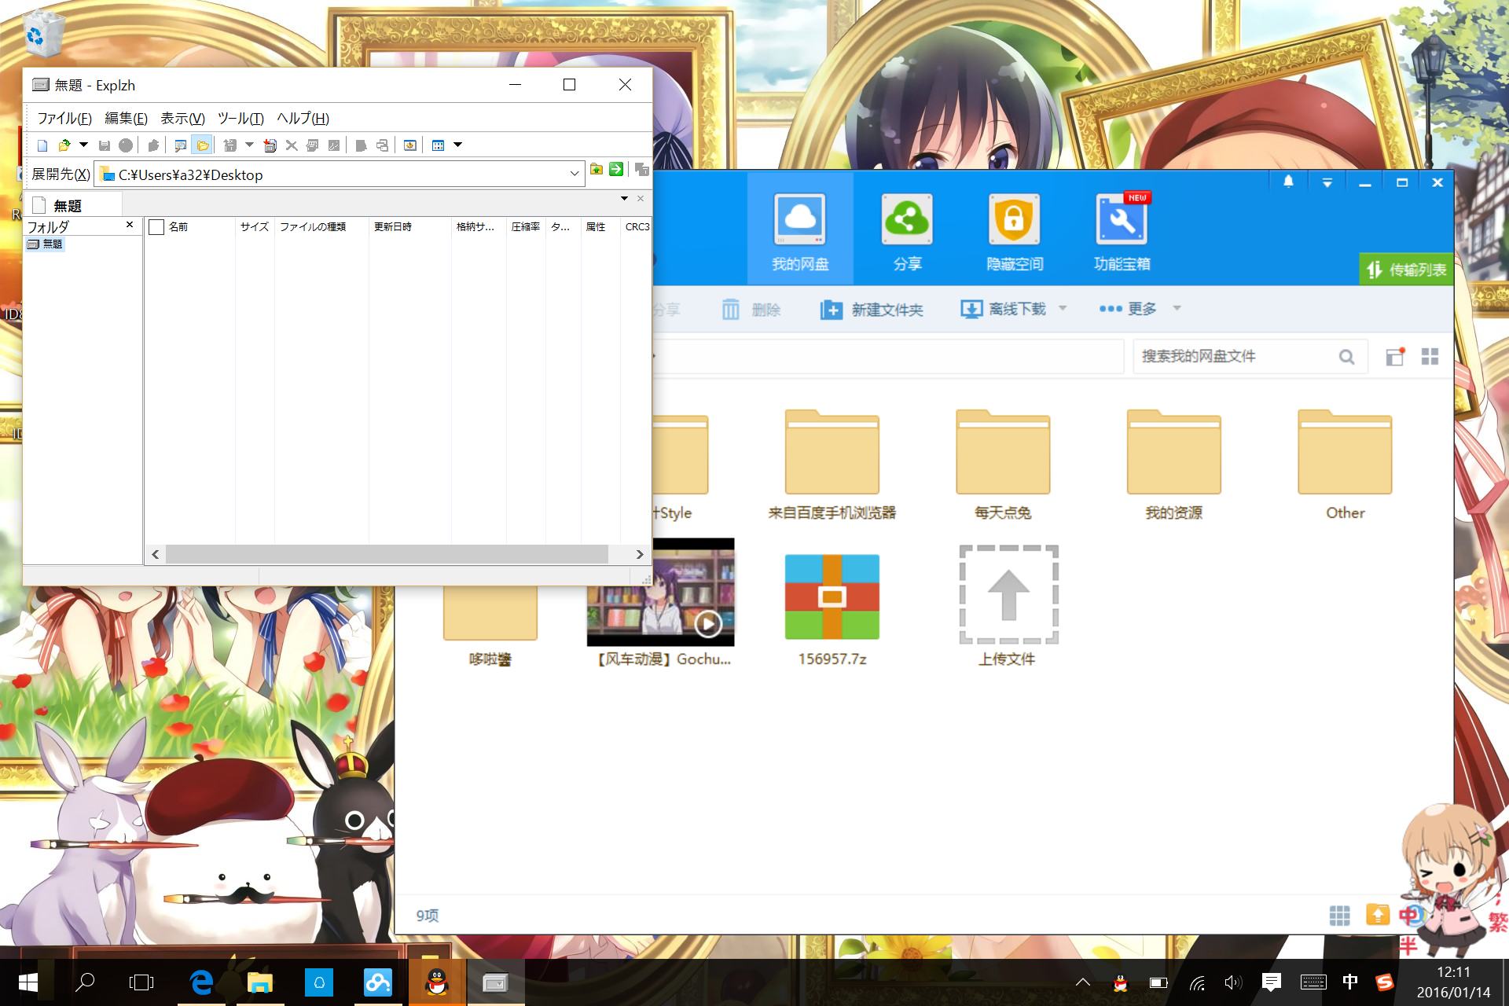Click the list view style icon in Explzh
1509x1006 pixels.
tap(439, 145)
